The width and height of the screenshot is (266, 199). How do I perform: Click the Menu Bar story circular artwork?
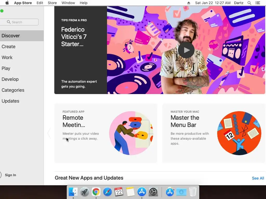click(239, 133)
